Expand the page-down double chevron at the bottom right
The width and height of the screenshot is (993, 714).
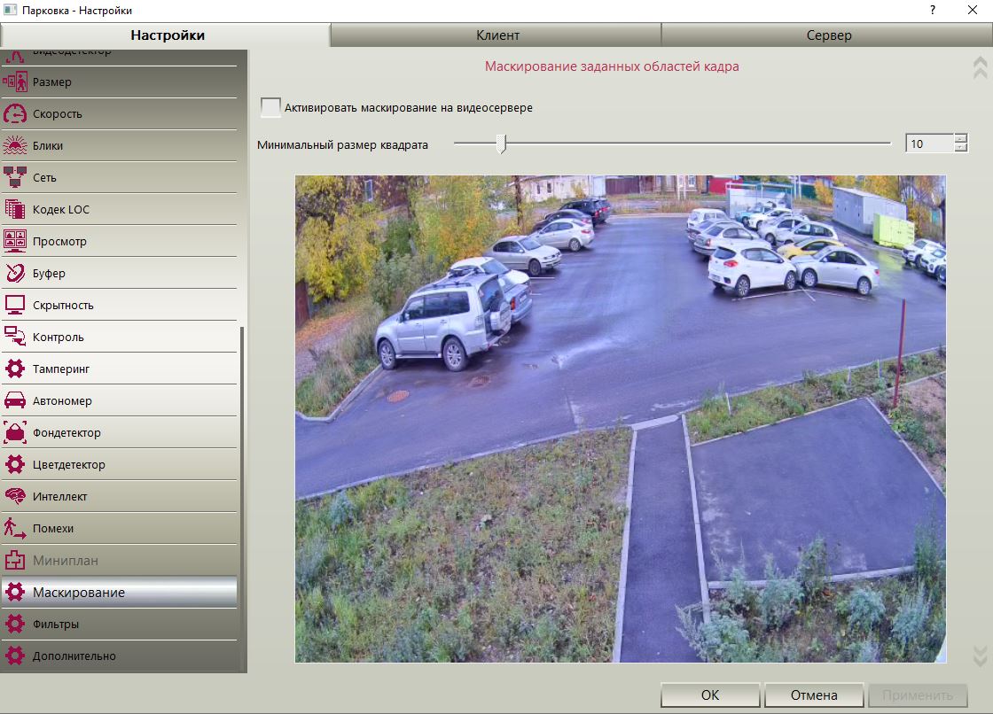(980, 656)
